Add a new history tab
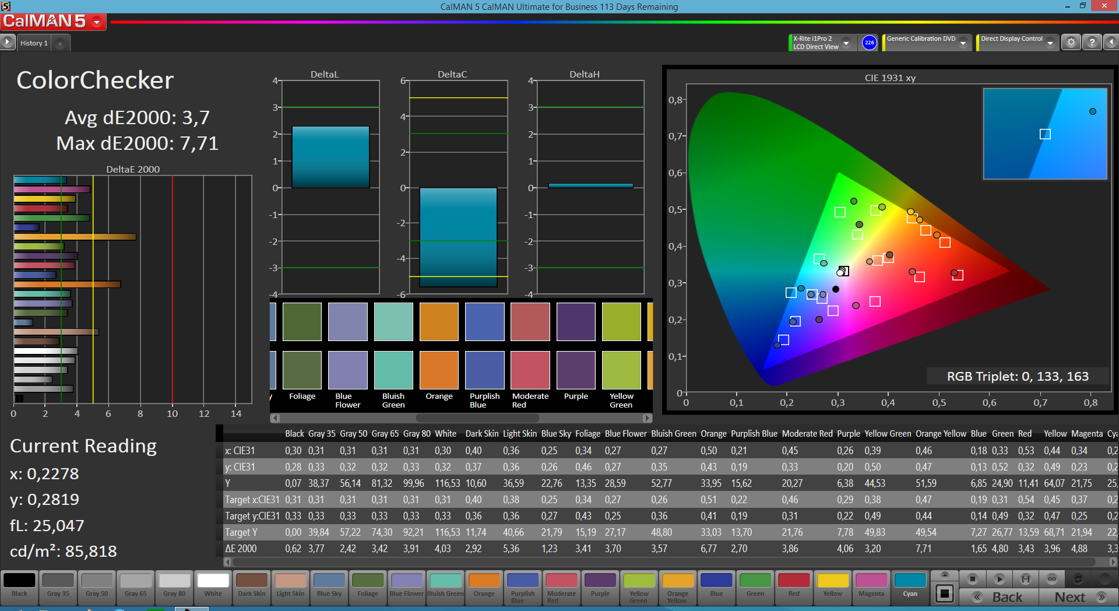This screenshot has height=611, width=1119. point(60,44)
